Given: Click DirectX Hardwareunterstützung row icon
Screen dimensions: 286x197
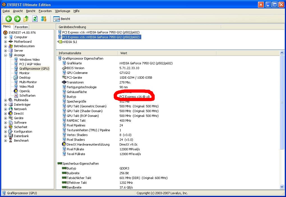Looking at the screenshot, I should (64, 144).
